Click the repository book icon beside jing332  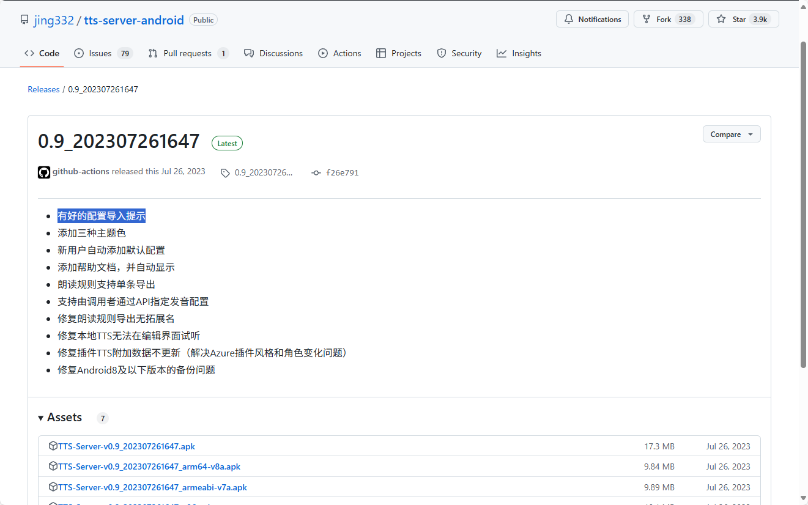[x=24, y=19]
